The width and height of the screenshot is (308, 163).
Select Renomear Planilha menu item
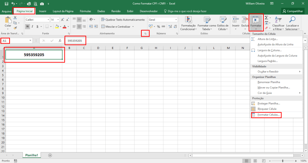click(x=269, y=82)
